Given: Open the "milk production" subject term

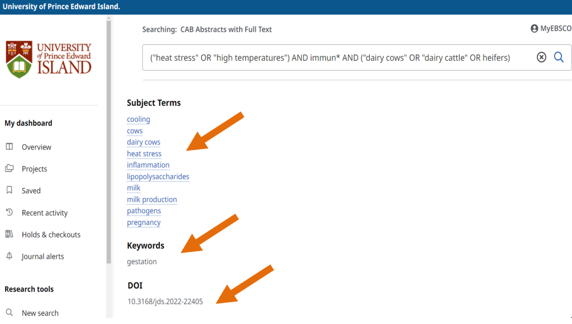Looking at the screenshot, I should (152, 200).
